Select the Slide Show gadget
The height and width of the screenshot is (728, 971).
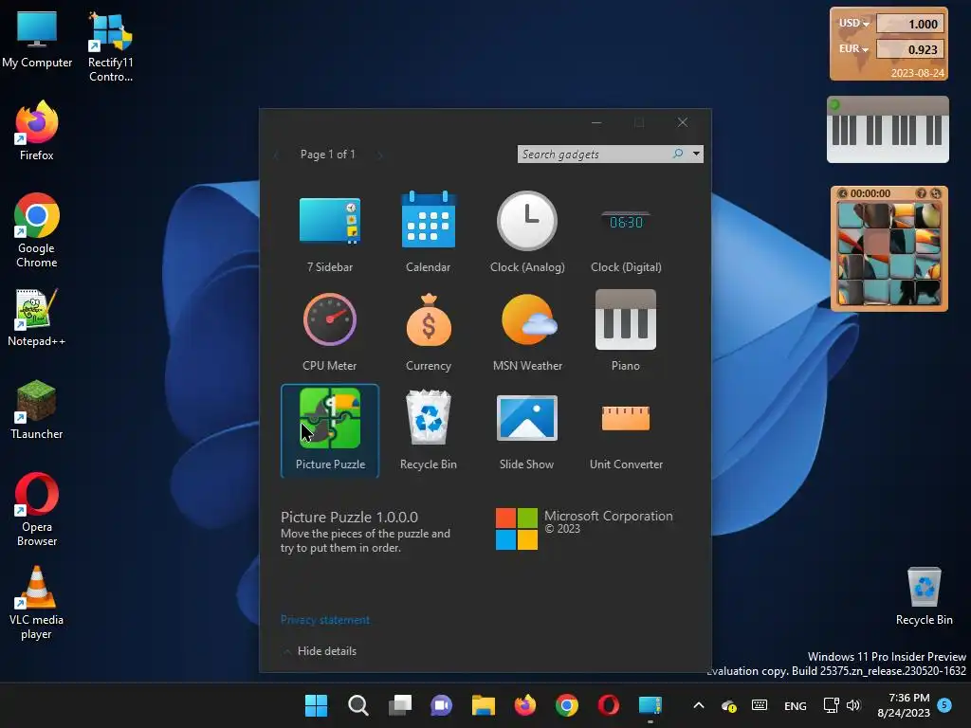tap(527, 430)
